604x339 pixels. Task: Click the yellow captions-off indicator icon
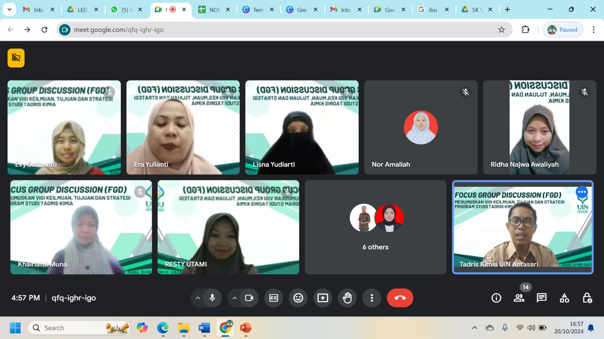[16, 58]
